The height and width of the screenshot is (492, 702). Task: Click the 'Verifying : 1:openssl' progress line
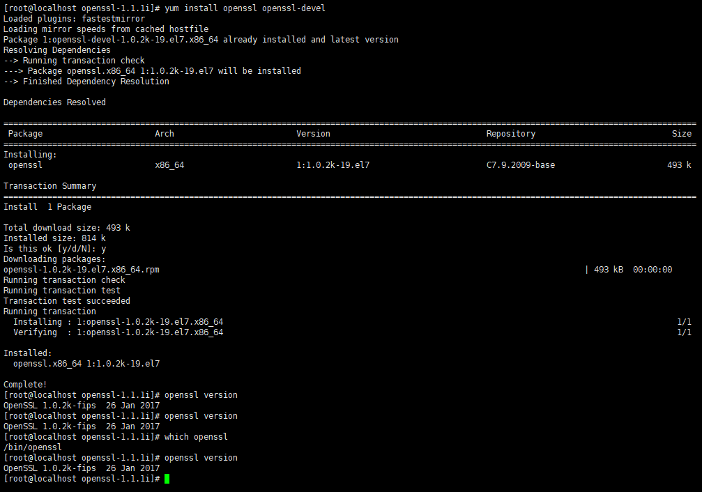tap(119, 332)
